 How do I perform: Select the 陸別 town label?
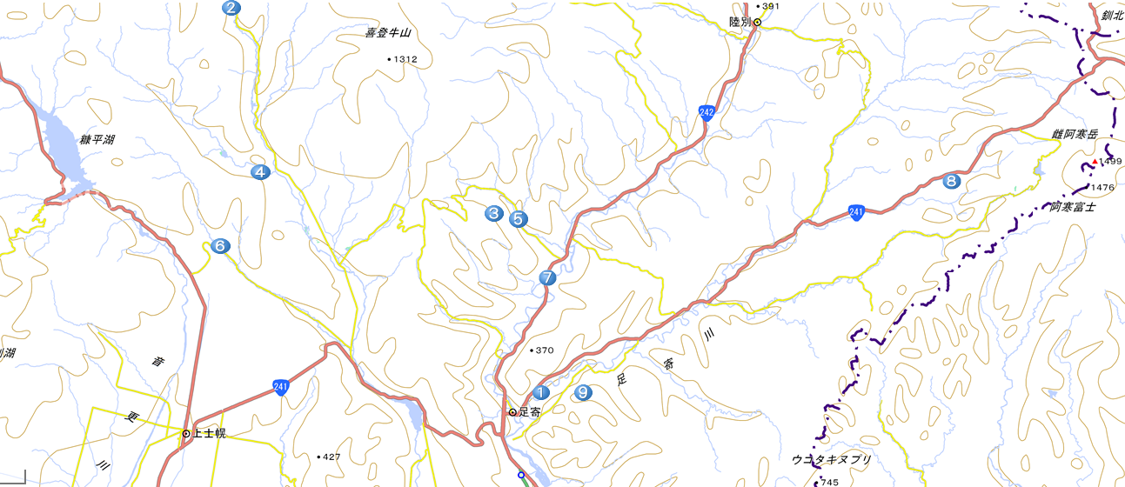click(x=740, y=23)
